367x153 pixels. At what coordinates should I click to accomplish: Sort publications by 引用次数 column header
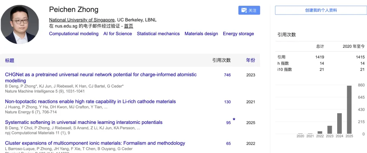221,60
